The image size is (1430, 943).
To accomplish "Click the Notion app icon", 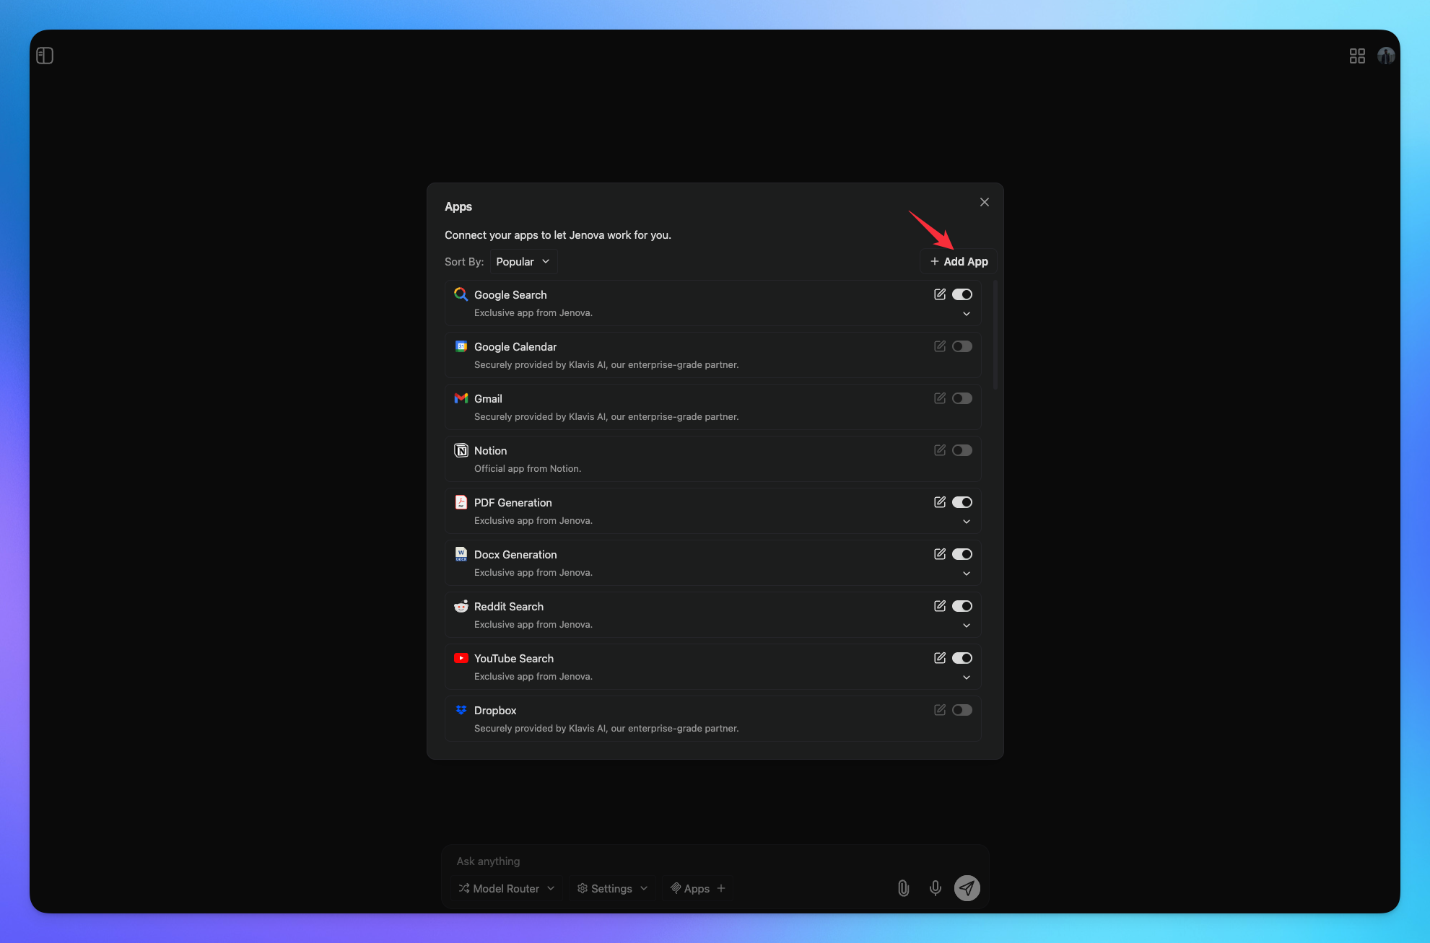I will click(x=461, y=449).
